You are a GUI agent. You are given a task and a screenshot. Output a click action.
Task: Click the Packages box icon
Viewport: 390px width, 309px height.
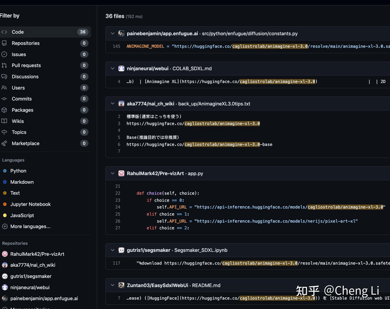(4, 110)
